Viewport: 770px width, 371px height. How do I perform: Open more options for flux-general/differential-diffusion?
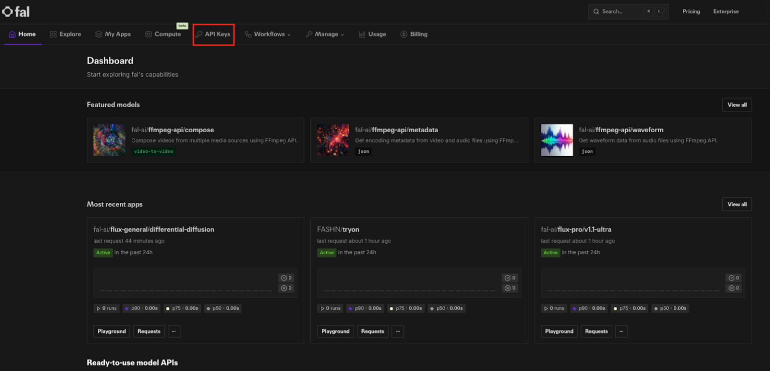click(x=174, y=331)
